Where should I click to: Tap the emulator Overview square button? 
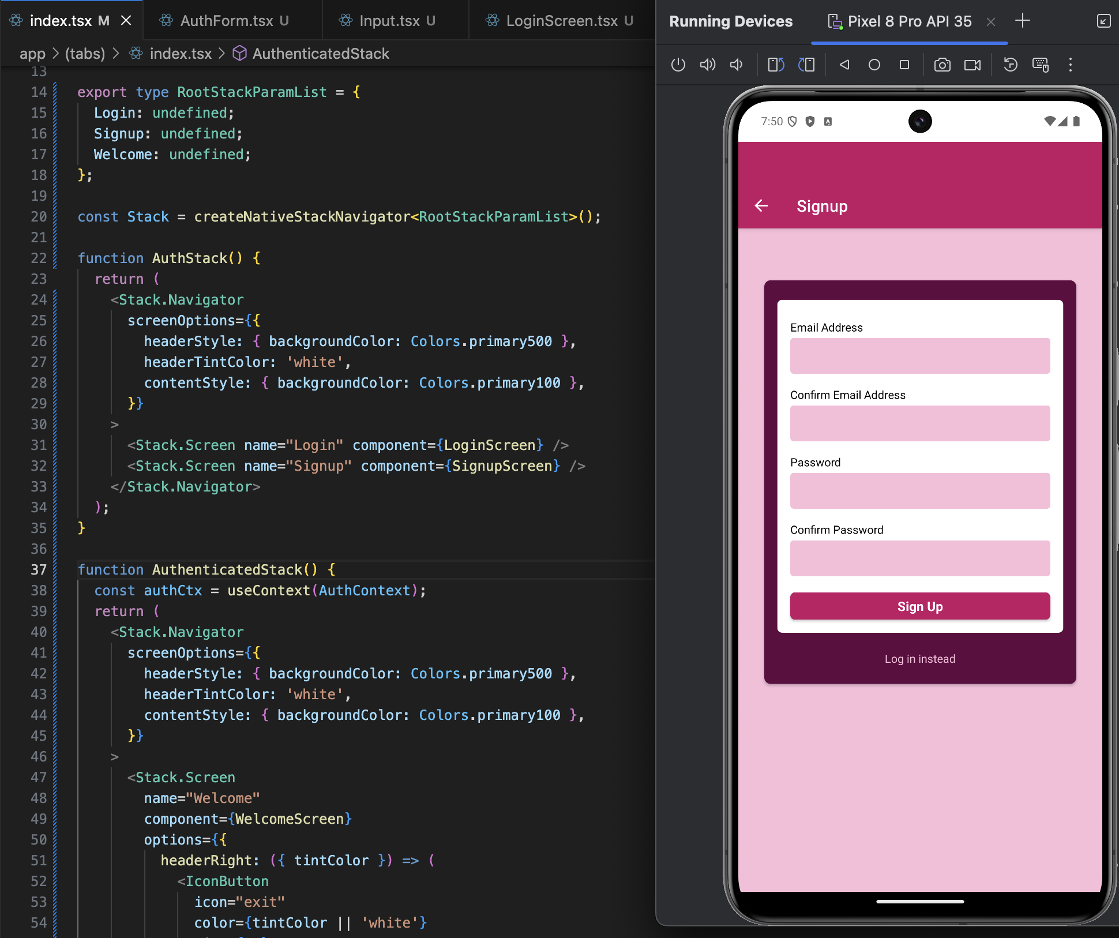[904, 65]
